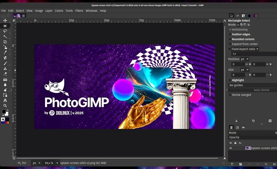
Task: Click the lock column header in Layers
Action: 235,143
